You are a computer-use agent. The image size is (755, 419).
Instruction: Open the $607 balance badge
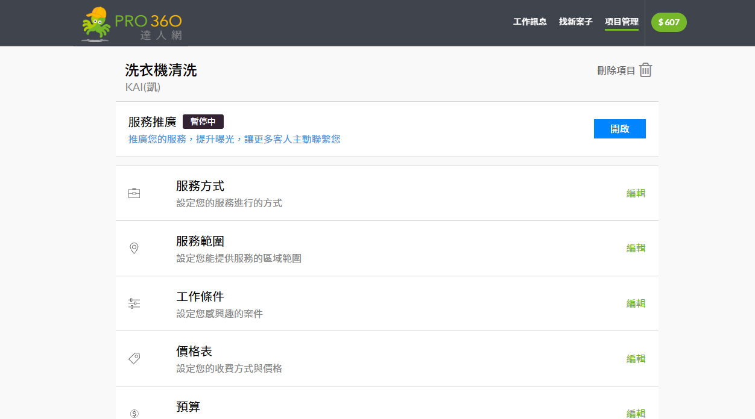point(669,22)
